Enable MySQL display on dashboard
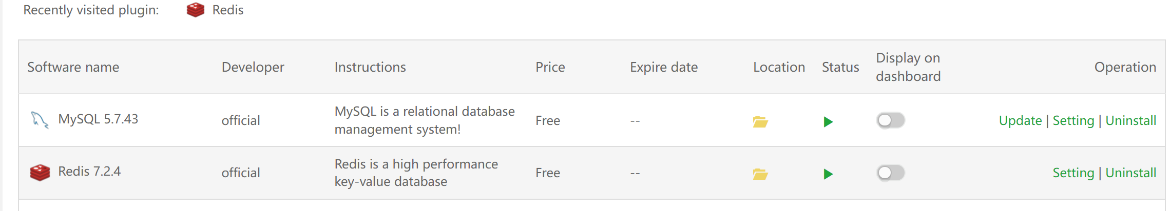 coord(890,120)
